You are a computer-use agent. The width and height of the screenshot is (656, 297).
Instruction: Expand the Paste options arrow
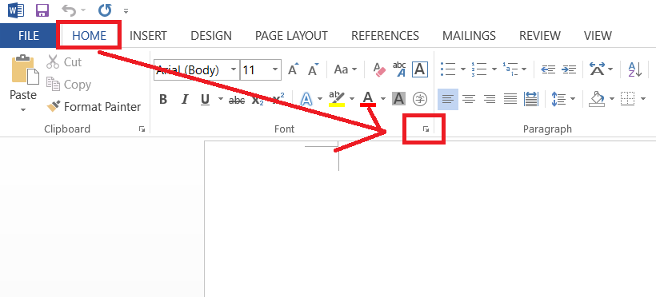23,110
